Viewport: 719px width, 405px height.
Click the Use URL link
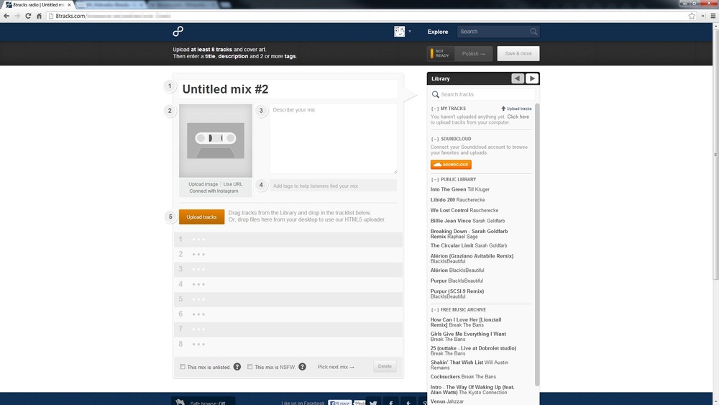[x=233, y=184]
